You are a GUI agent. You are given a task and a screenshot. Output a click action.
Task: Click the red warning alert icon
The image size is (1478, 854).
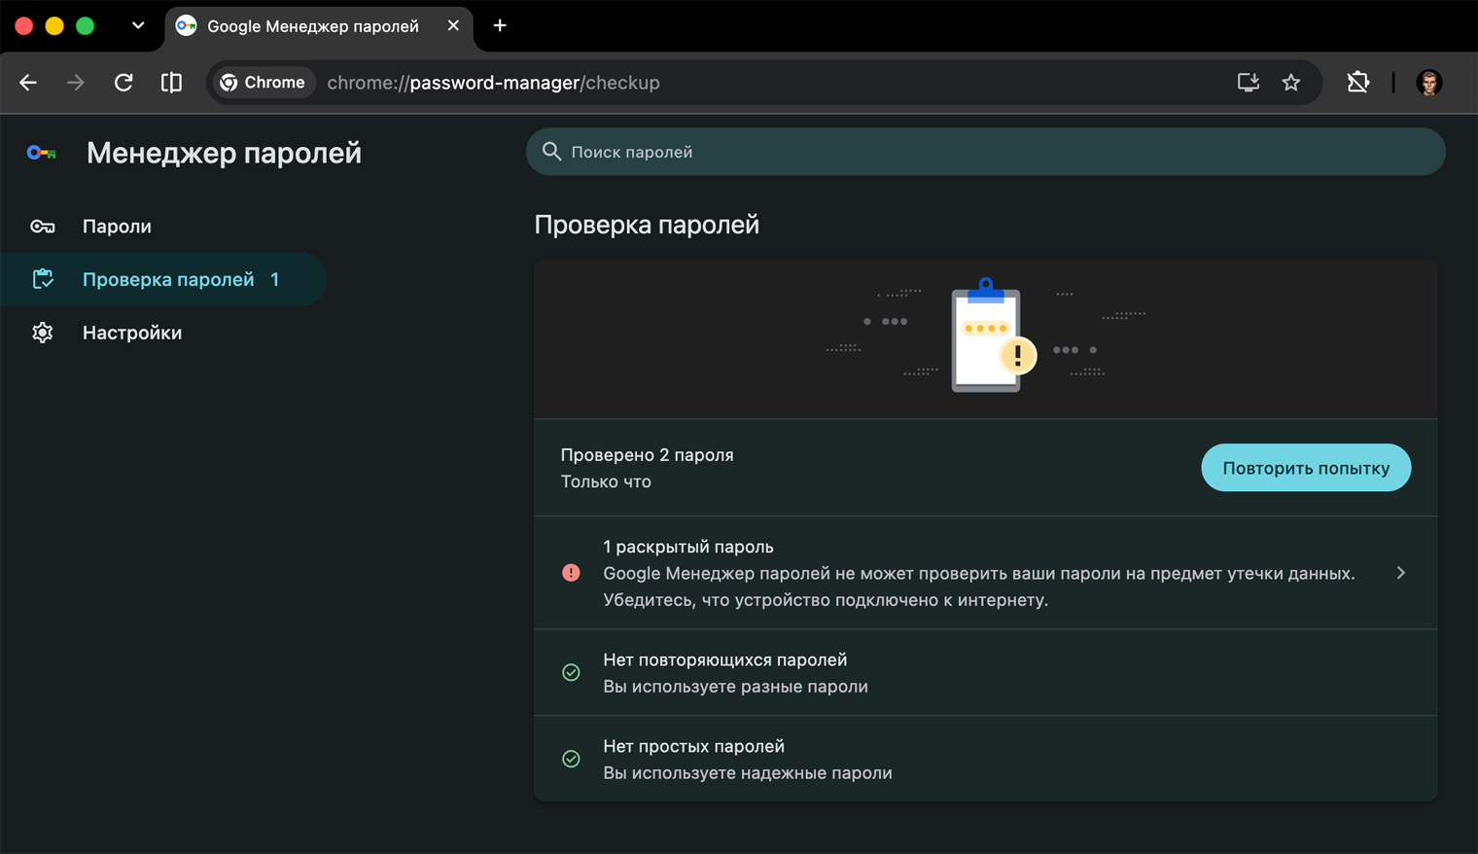point(571,573)
